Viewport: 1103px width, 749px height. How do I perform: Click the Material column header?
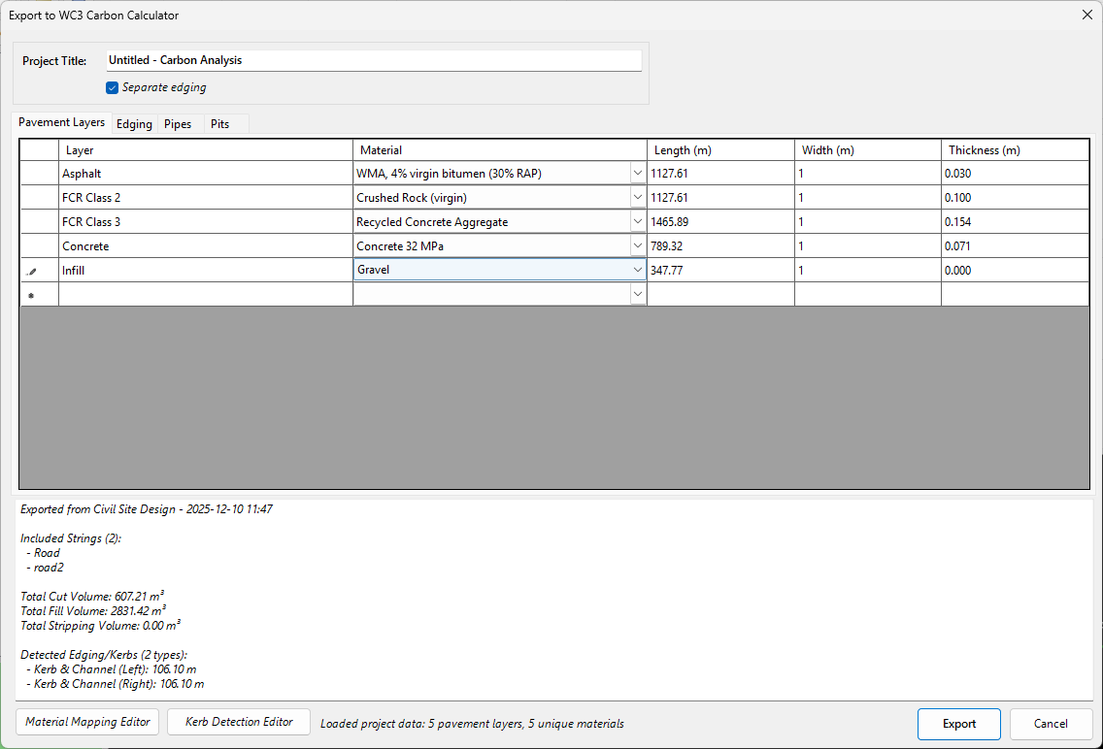click(x=499, y=150)
